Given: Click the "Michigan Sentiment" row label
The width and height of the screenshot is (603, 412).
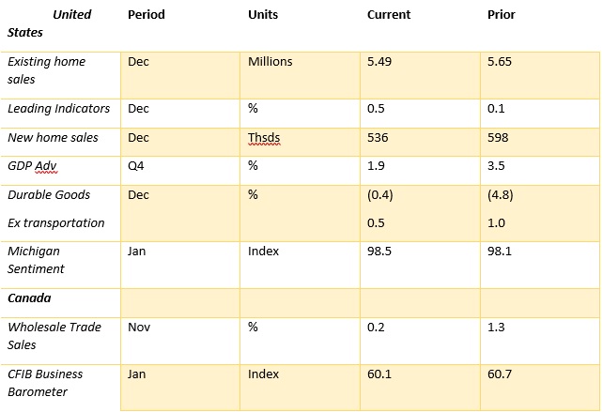Looking at the screenshot, I should pos(36,260).
